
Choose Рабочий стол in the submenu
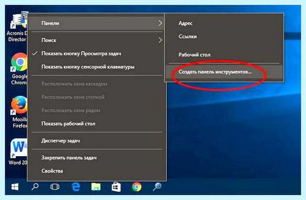click(x=224, y=55)
